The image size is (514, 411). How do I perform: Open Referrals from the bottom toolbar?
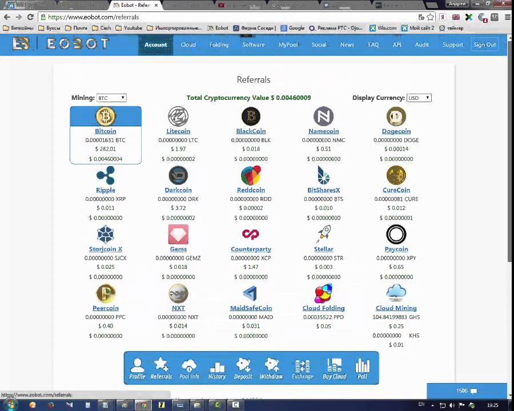pyautogui.click(x=161, y=368)
